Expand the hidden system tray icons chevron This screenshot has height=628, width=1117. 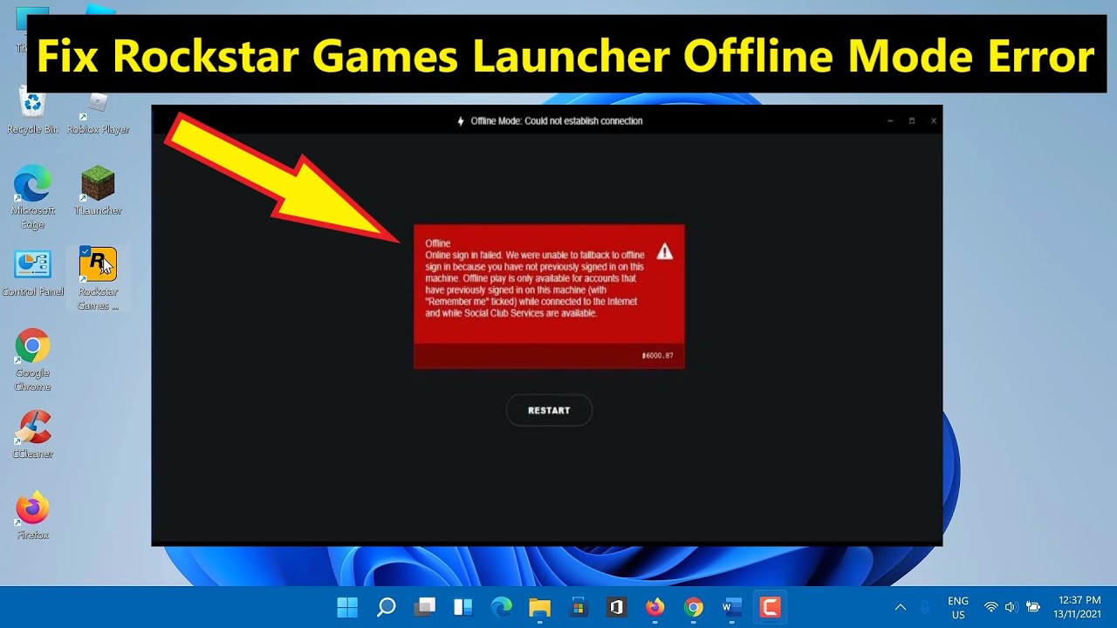tap(901, 607)
